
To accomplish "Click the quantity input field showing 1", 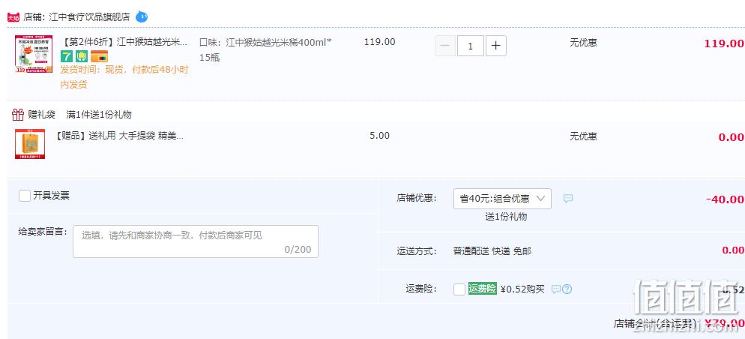I will (471, 46).
